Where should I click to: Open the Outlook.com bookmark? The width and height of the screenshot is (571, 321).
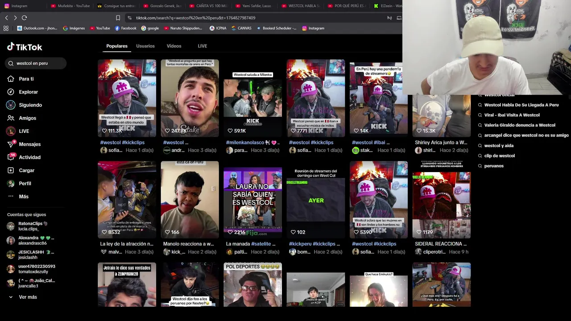(x=37, y=28)
